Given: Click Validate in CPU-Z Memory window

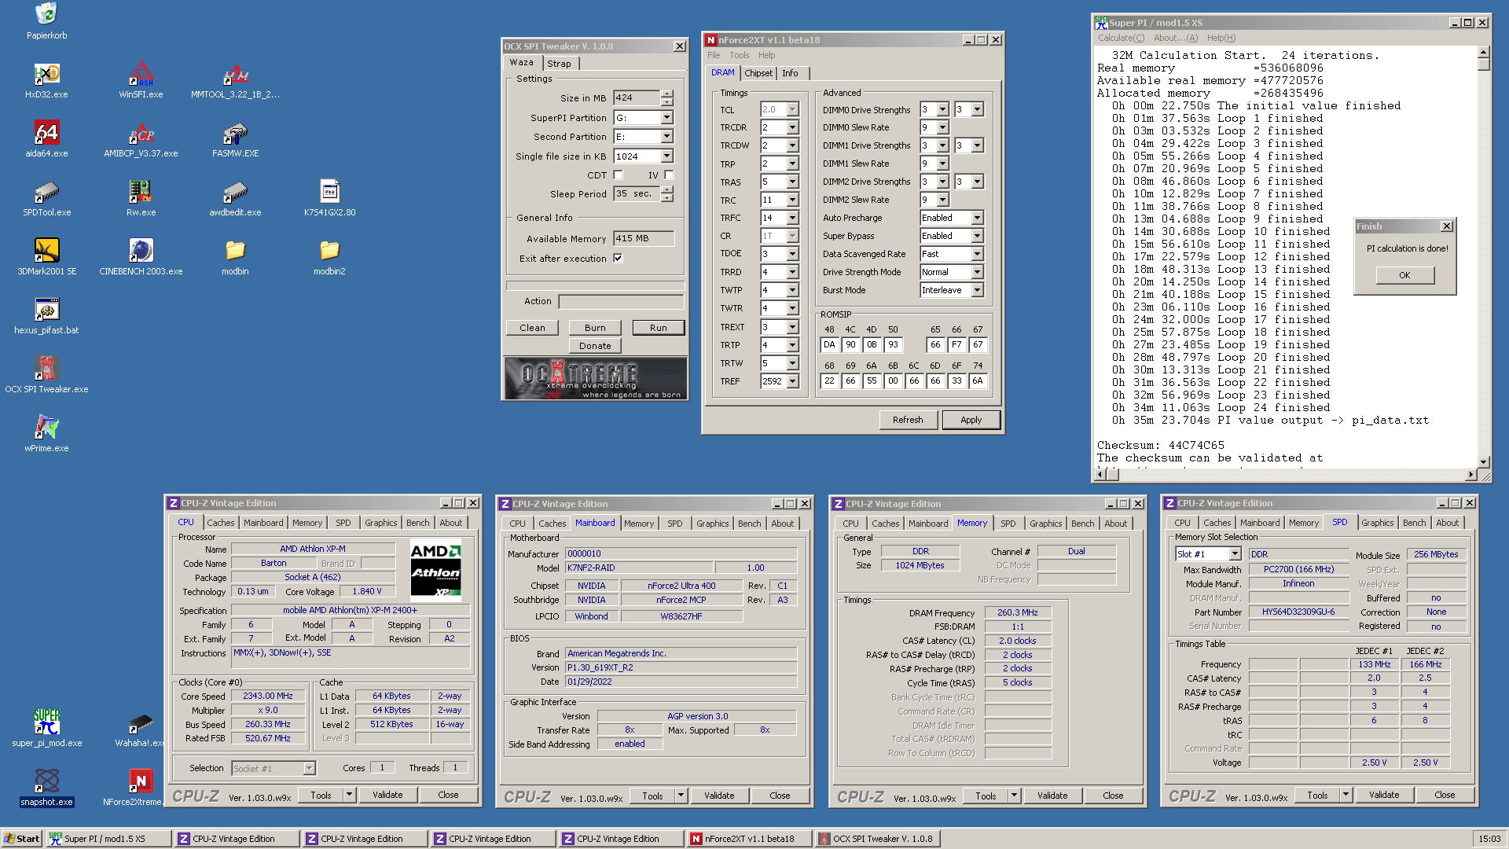Looking at the screenshot, I should tap(1052, 796).
